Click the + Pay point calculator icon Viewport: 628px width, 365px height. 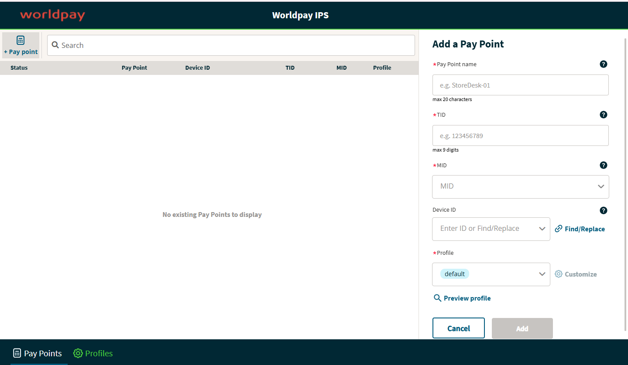(21, 41)
